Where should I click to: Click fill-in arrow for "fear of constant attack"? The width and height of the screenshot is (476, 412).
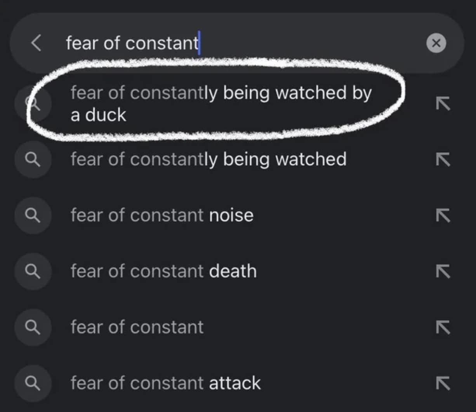tap(443, 383)
